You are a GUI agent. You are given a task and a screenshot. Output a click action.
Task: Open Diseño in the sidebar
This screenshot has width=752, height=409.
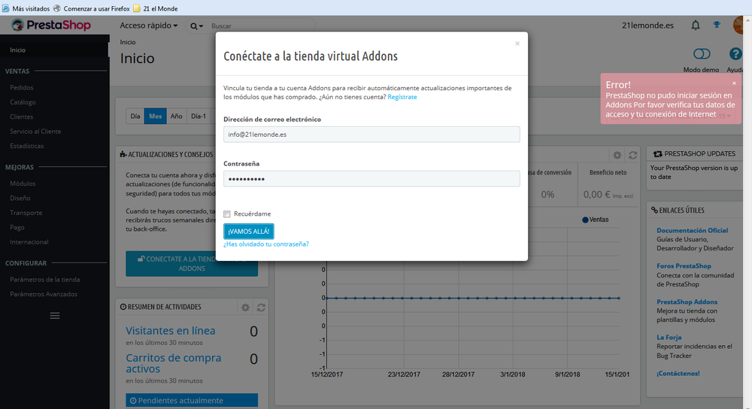[x=20, y=198]
